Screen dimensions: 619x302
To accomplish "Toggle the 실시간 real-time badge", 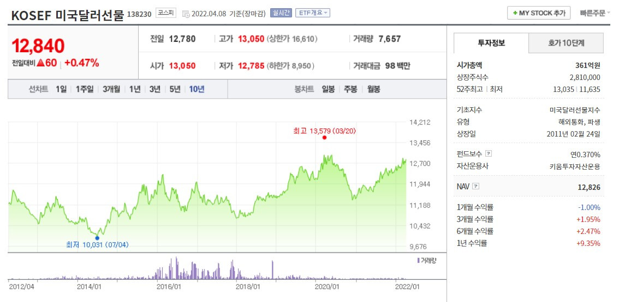I will coord(281,13).
